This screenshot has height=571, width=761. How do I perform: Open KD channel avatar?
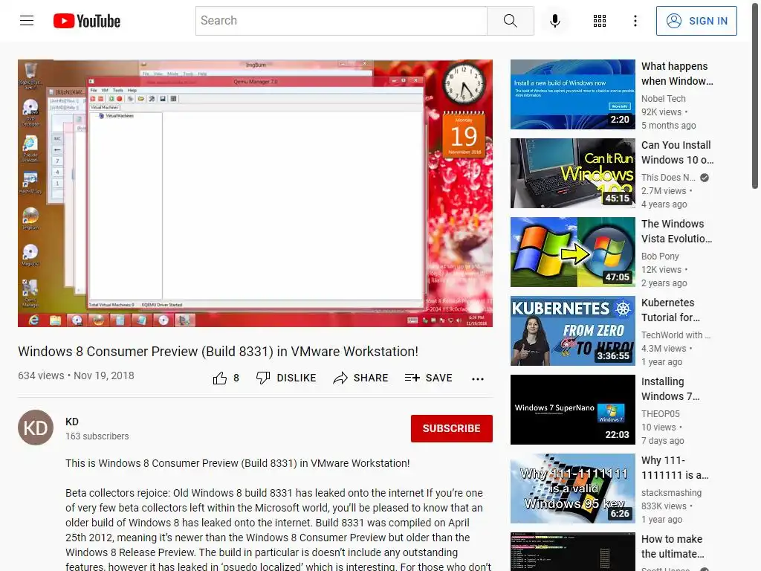tap(36, 428)
